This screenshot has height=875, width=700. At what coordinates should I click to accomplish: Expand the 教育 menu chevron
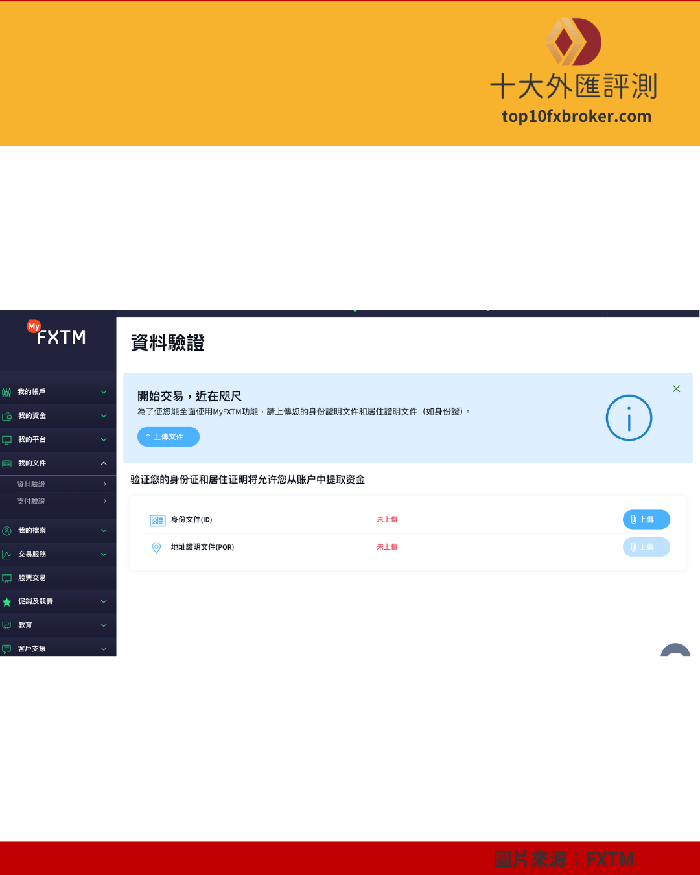tap(104, 625)
